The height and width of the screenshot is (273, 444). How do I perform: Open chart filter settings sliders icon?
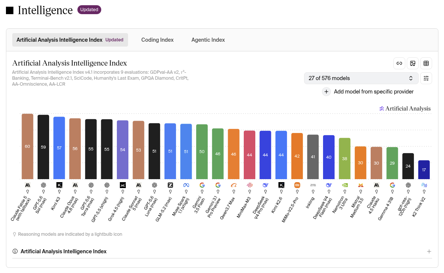pyautogui.click(x=426, y=78)
